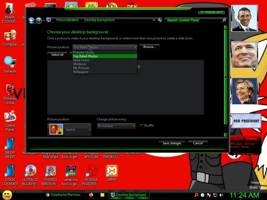Open the Personalization breadcrumb
The width and height of the screenshot is (267, 200).
click(67, 20)
